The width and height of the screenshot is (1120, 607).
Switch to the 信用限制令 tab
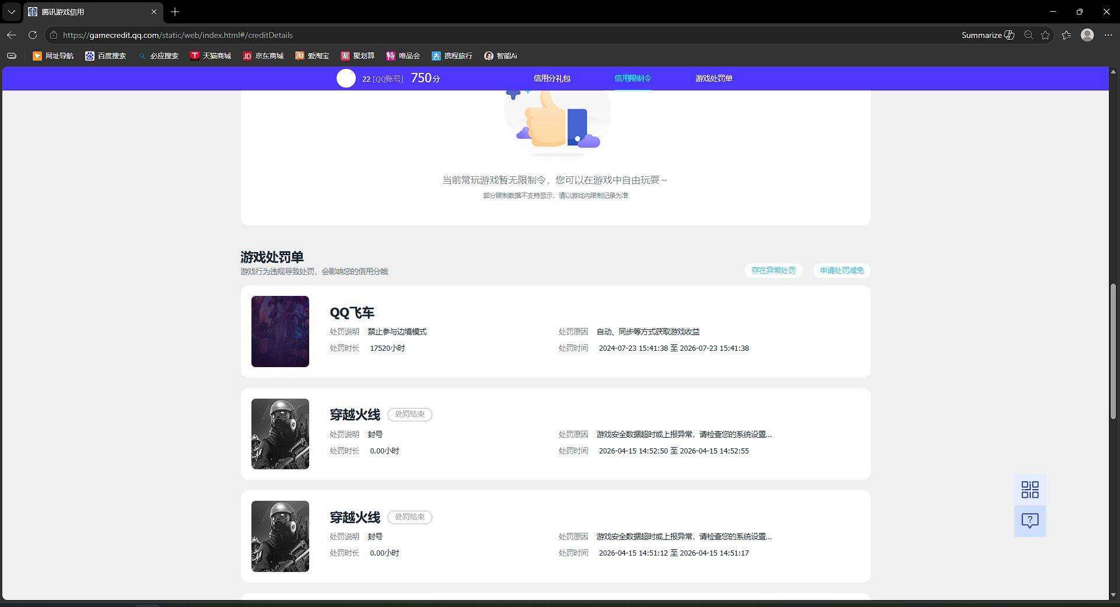[x=633, y=78]
